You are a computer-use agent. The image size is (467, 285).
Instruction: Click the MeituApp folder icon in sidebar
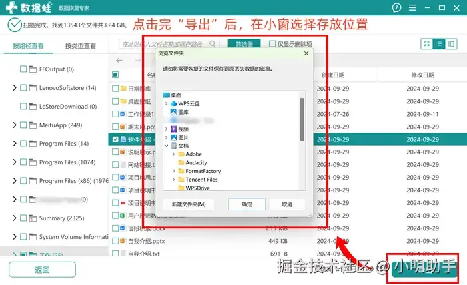33,125
